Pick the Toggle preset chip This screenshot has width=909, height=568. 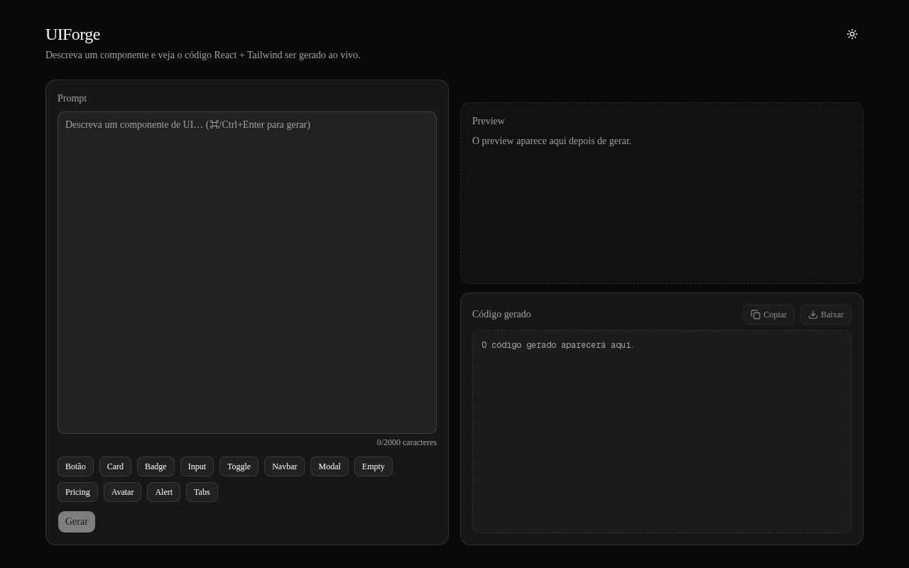(239, 466)
